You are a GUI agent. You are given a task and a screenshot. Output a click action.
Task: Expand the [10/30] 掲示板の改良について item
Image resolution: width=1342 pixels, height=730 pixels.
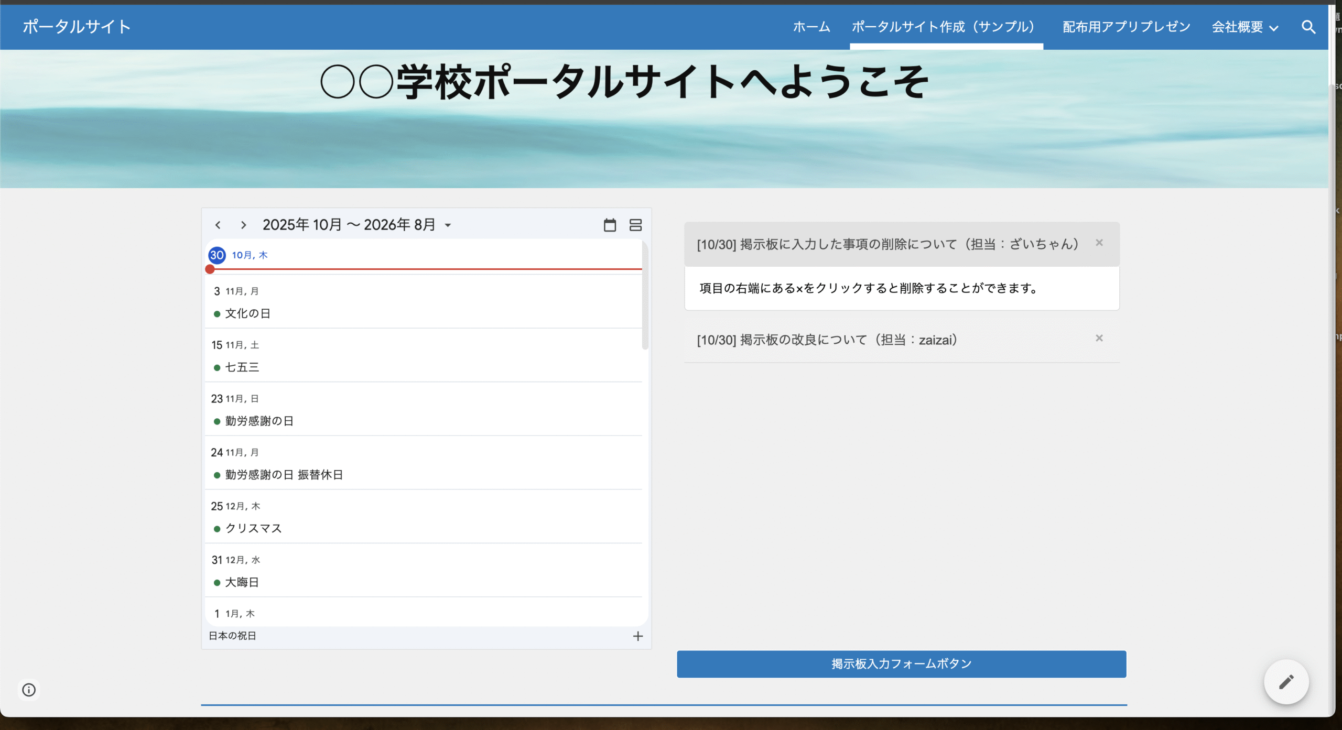click(x=826, y=339)
